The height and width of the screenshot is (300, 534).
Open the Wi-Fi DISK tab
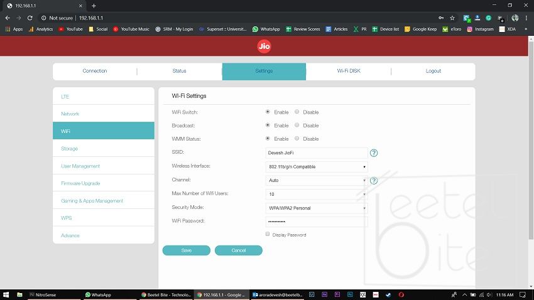[349, 71]
